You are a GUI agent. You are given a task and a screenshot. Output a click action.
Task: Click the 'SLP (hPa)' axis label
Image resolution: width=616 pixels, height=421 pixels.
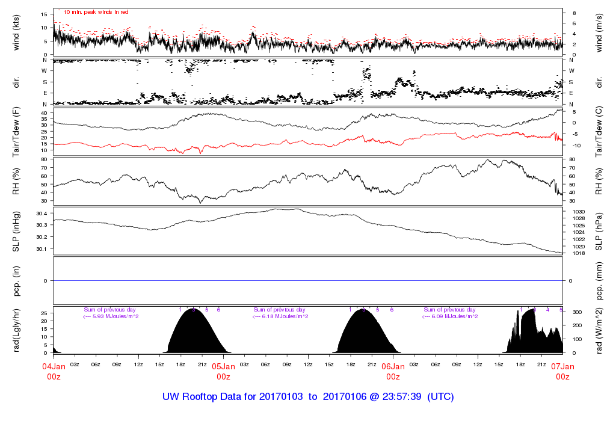coord(600,232)
